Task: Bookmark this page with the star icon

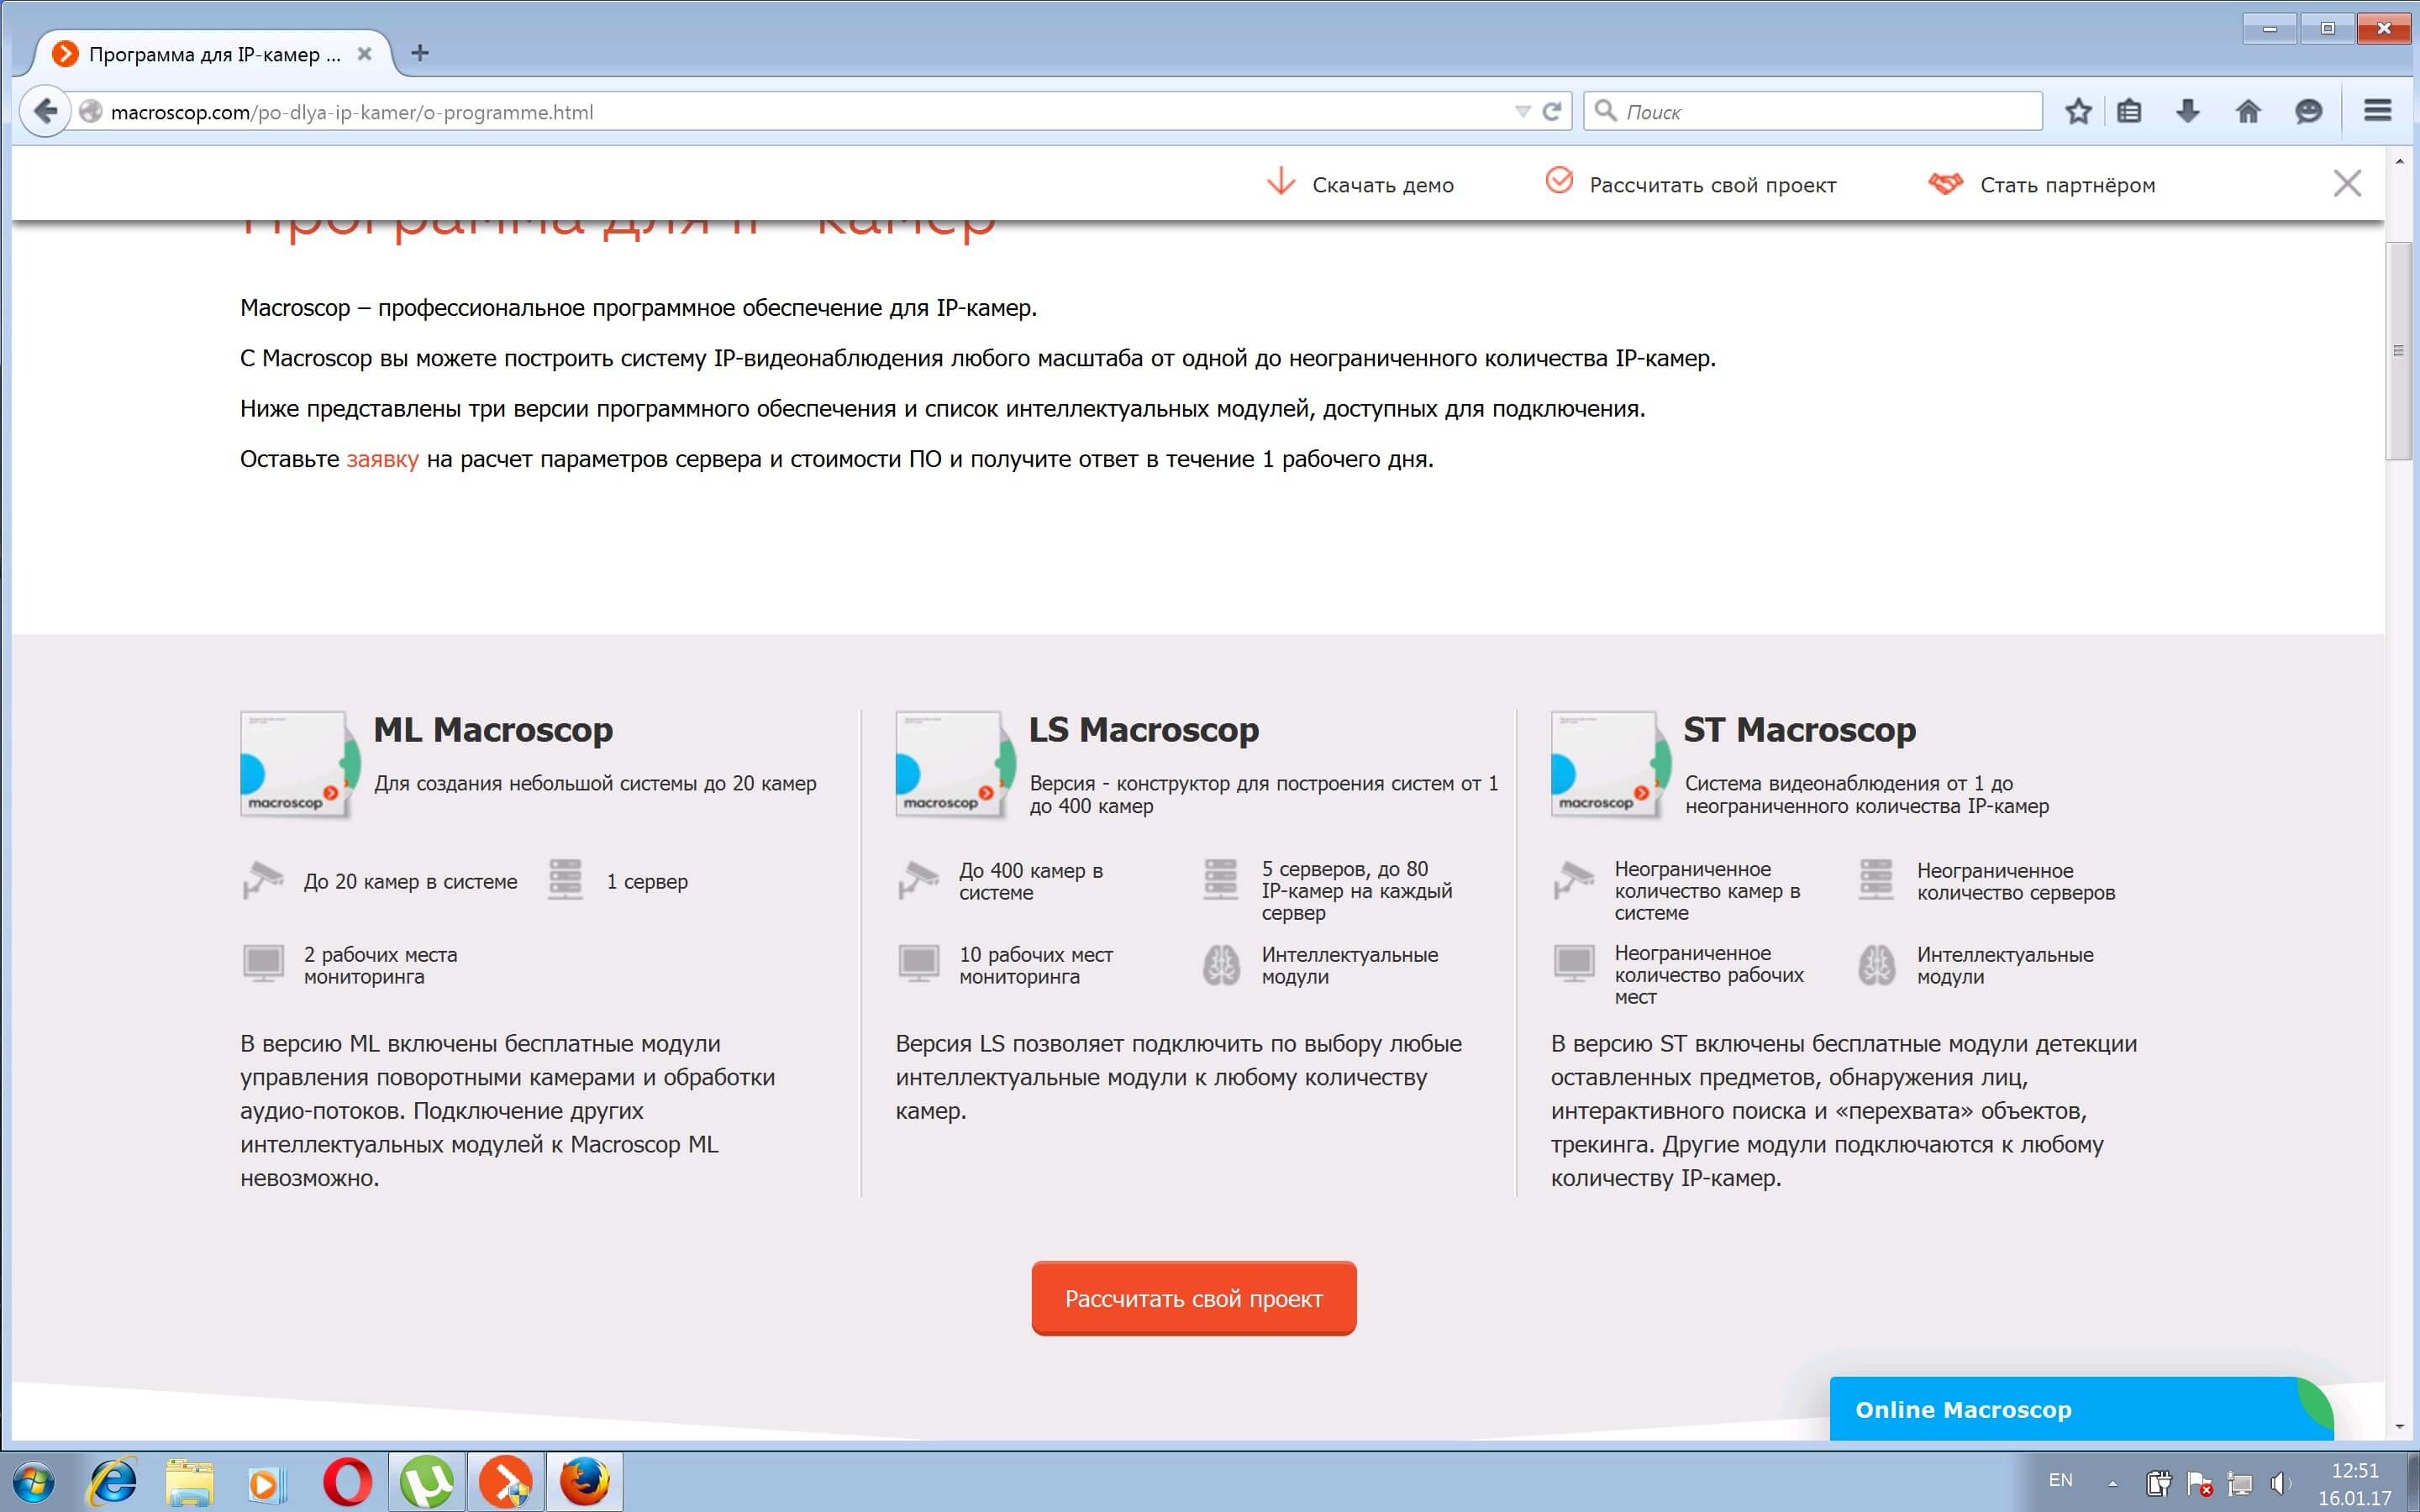Action: pyautogui.click(x=2078, y=111)
